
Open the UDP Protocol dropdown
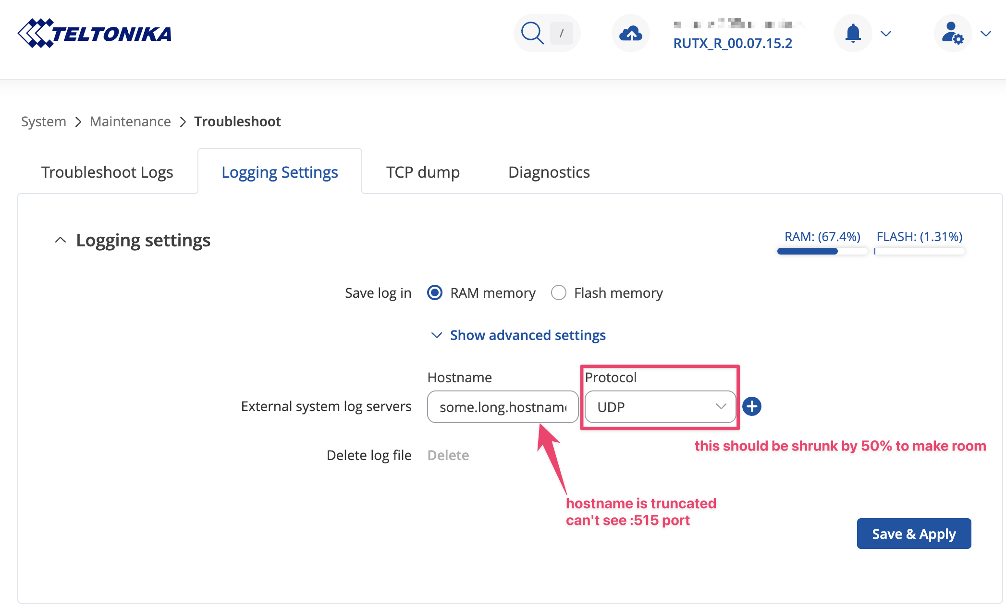660,407
